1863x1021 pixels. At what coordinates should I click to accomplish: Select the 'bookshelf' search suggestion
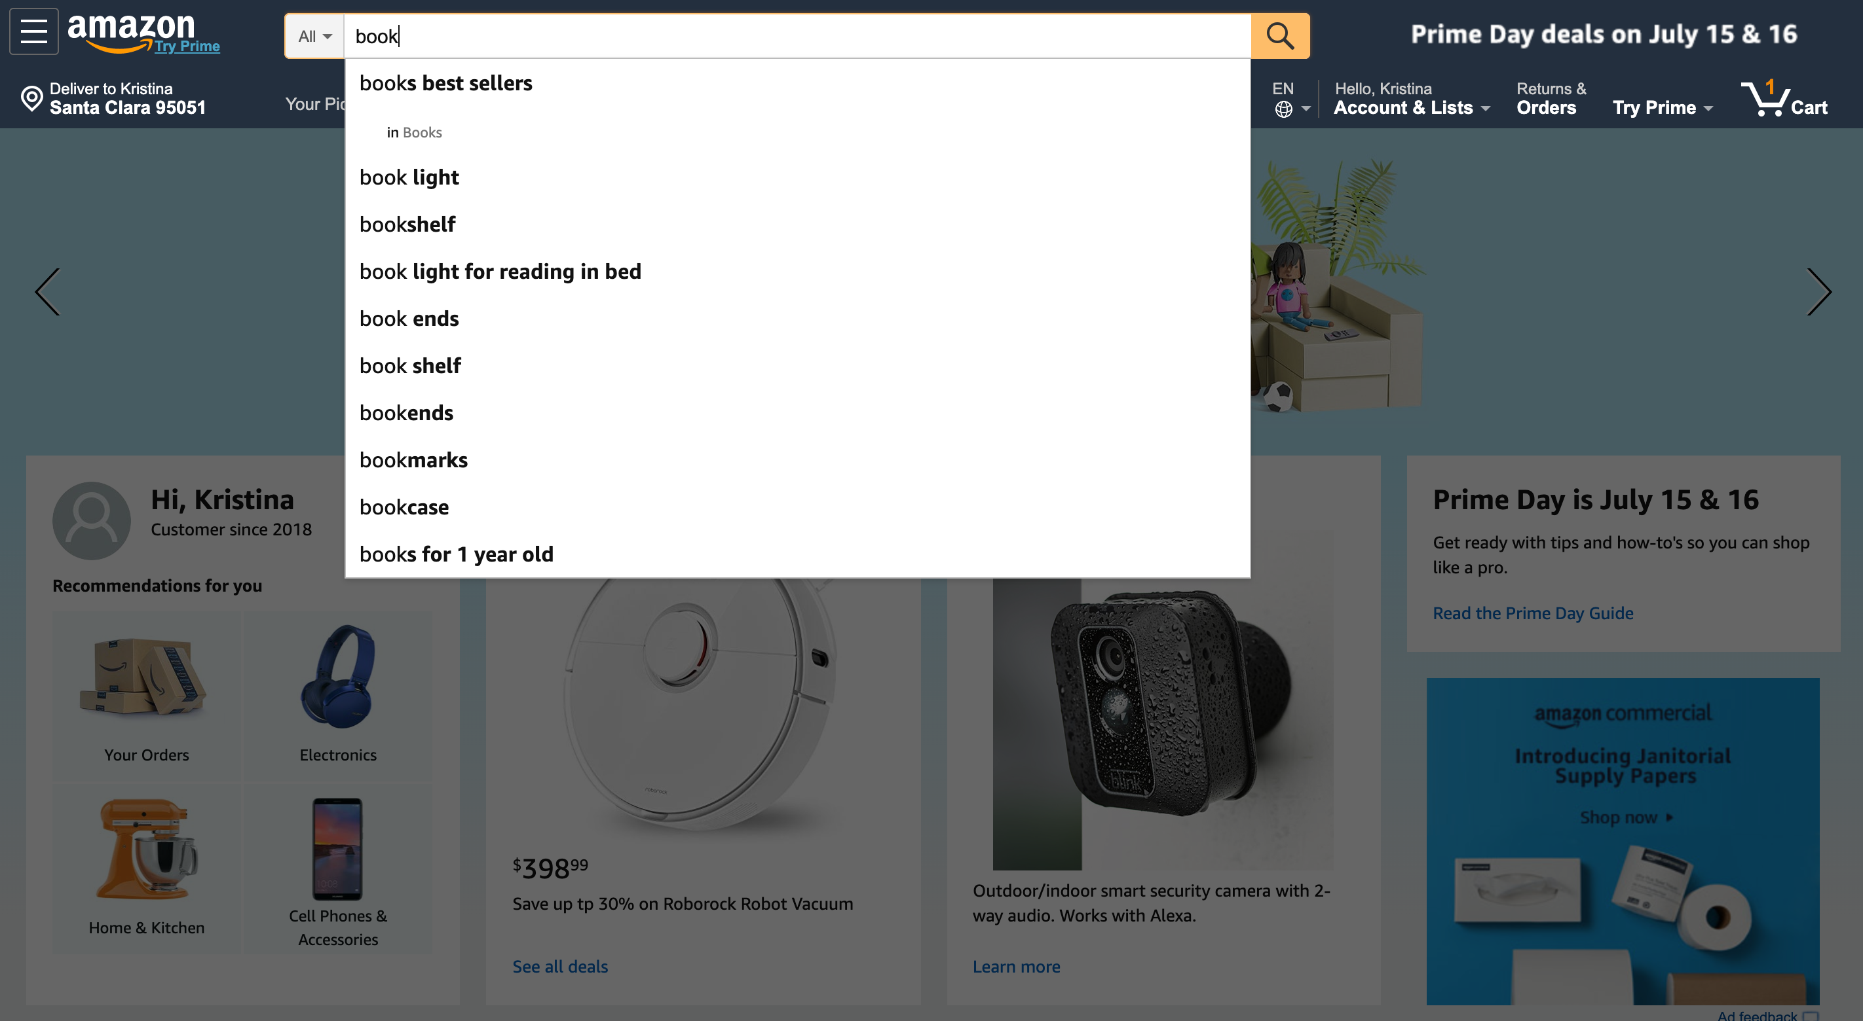pos(407,224)
